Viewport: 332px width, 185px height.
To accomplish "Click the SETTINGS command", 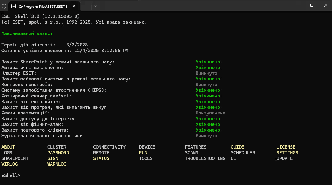I will [x=287, y=153].
